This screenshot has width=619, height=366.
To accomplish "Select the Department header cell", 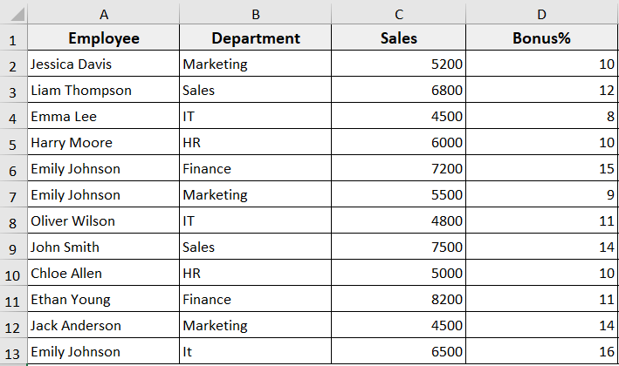I will [255, 38].
